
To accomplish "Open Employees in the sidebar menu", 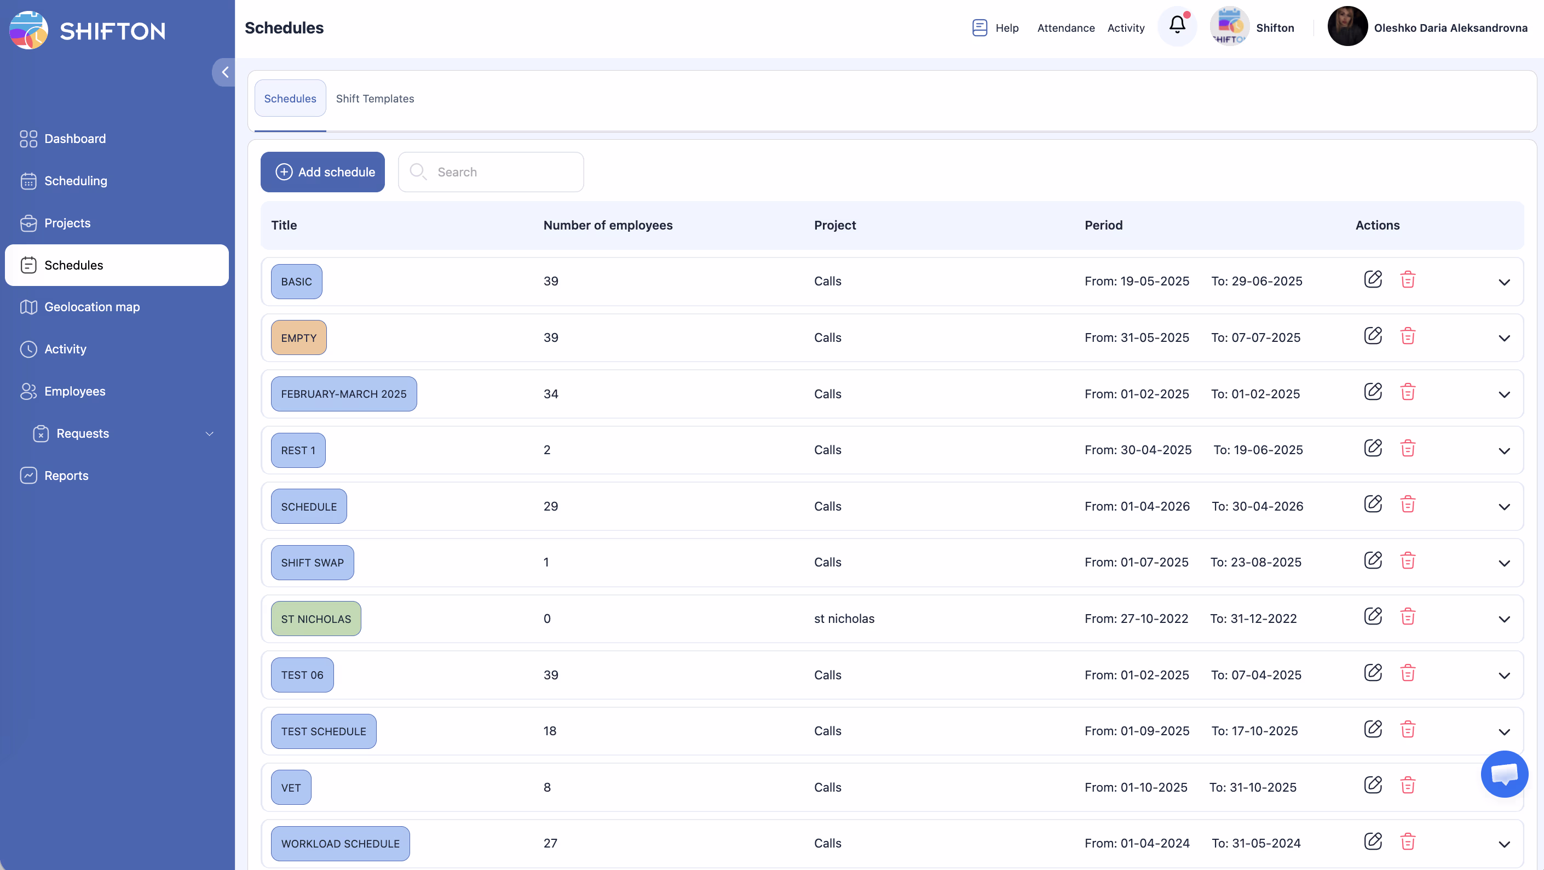I will pos(74,392).
